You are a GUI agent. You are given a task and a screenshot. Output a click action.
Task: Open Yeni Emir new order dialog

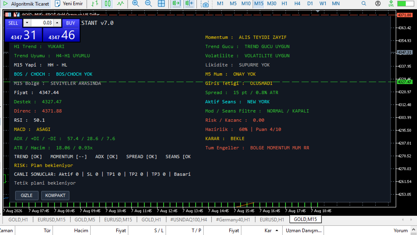tap(69, 4)
